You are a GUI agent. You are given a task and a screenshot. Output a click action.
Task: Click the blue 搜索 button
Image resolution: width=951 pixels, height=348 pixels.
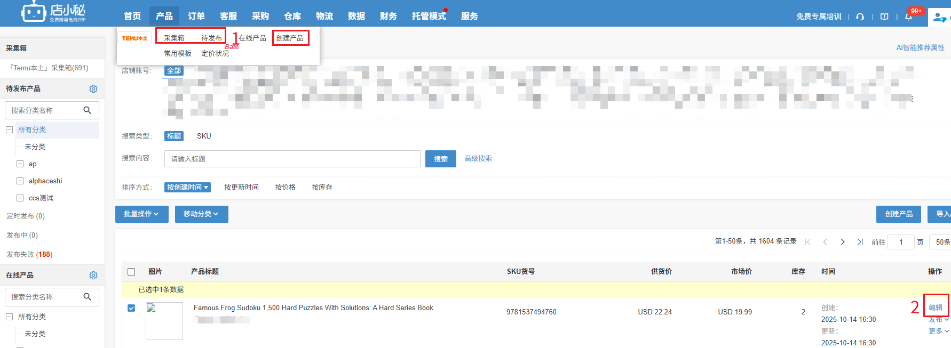(440, 159)
